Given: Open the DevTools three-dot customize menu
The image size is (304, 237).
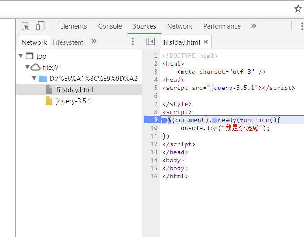Looking at the screenshot, I should click(302, 26).
